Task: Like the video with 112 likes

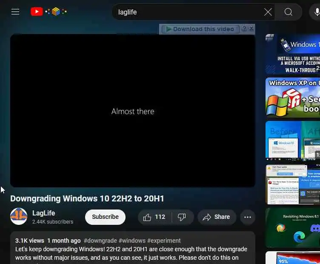Action: tap(155, 217)
